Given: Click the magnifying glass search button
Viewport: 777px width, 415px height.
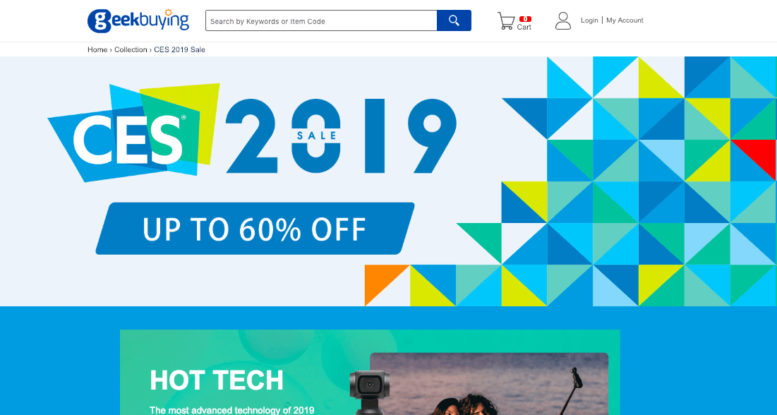Looking at the screenshot, I should [x=454, y=20].
